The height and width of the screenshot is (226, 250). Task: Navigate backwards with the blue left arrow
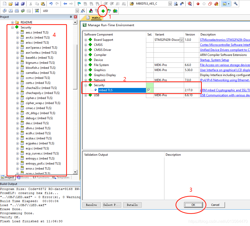coord(65,4)
